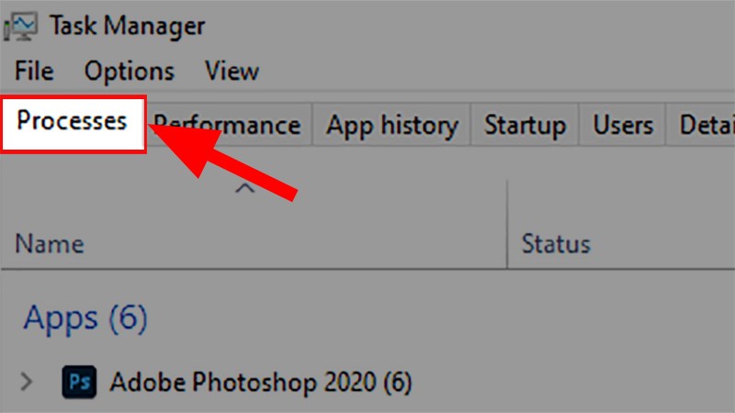Click the Adobe Photoshop Ps icon

(77, 380)
